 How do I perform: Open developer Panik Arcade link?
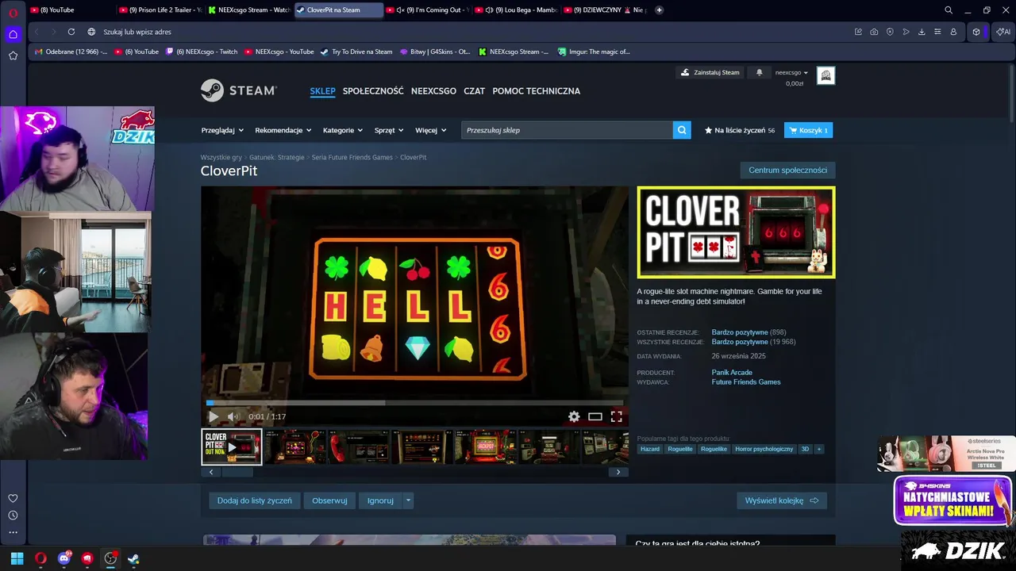732,373
